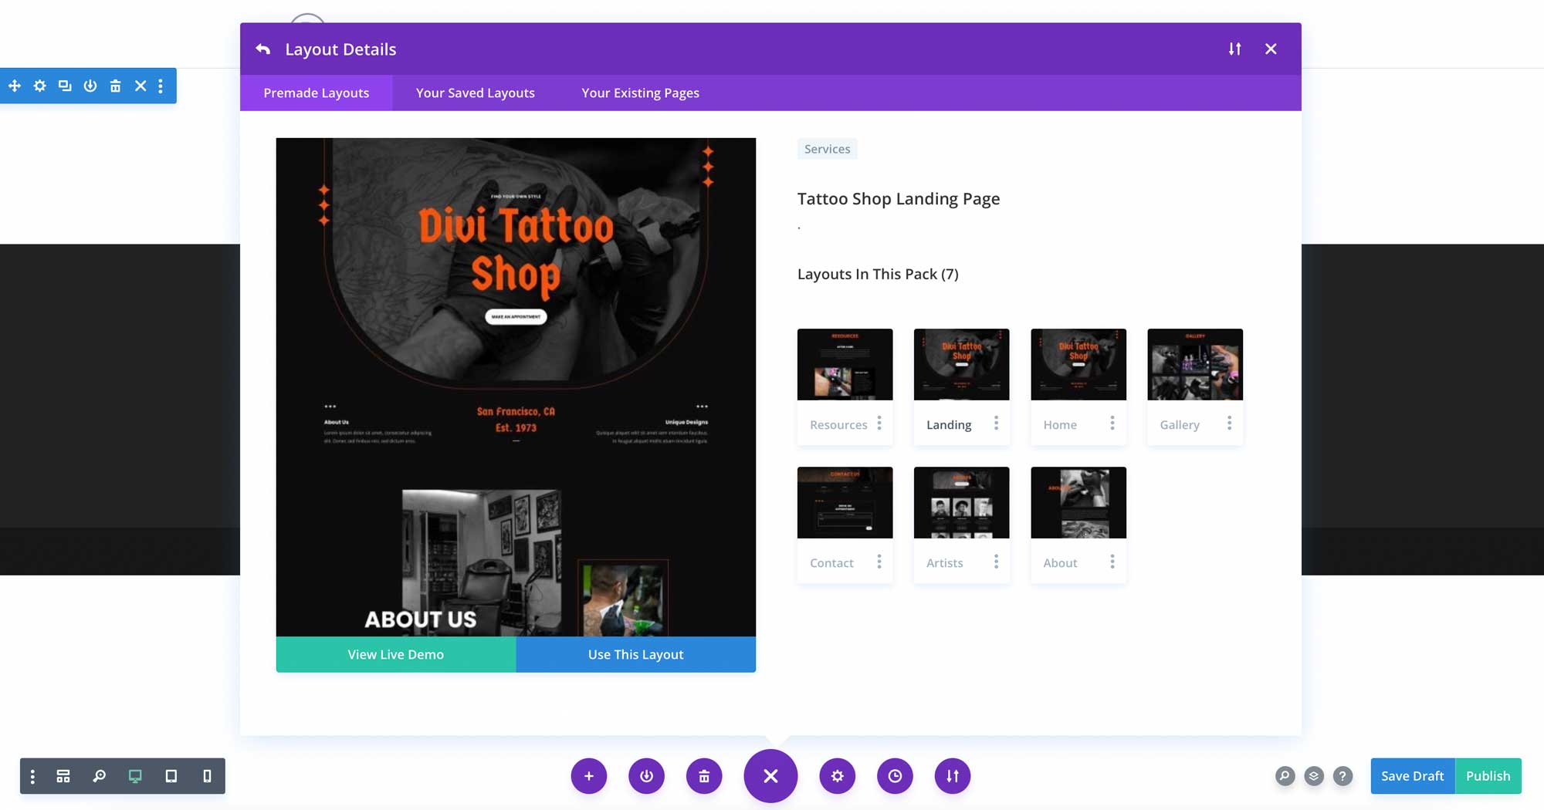Switch to phone preview mode
This screenshot has width=1544, height=810.
tap(205, 776)
